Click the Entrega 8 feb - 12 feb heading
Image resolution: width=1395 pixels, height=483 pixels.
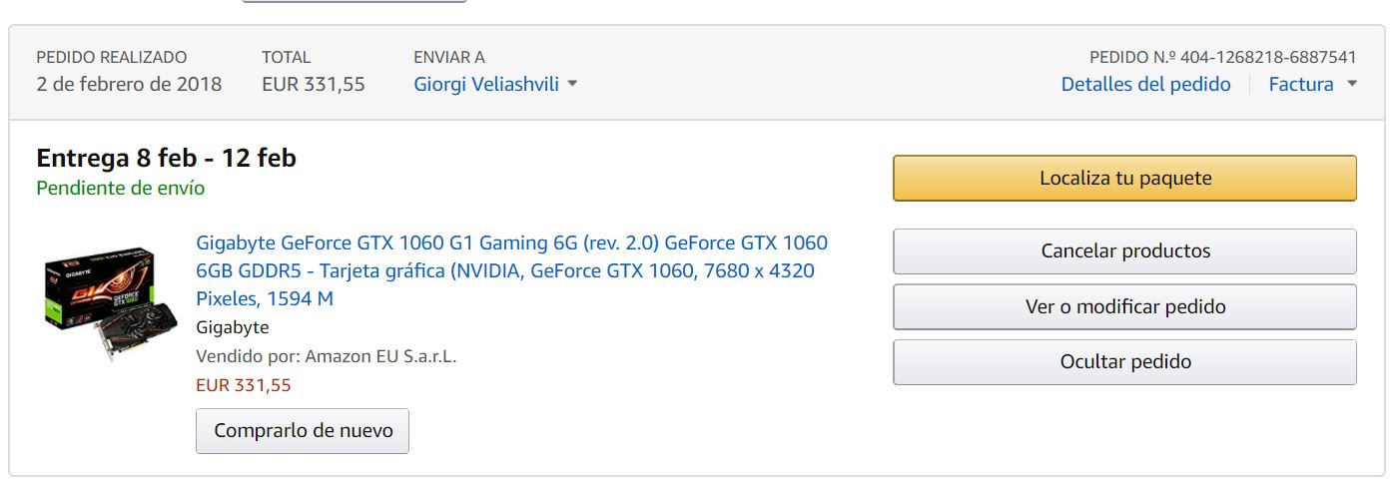tap(166, 158)
